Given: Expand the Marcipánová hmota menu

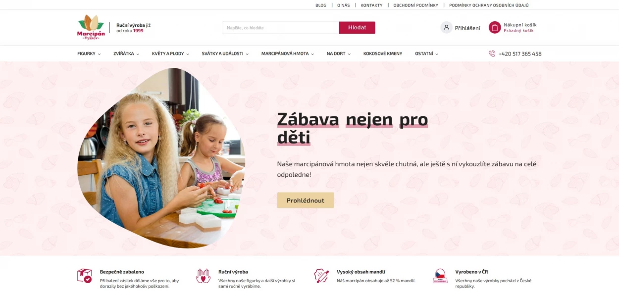Looking at the screenshot, I should point(288,53).
